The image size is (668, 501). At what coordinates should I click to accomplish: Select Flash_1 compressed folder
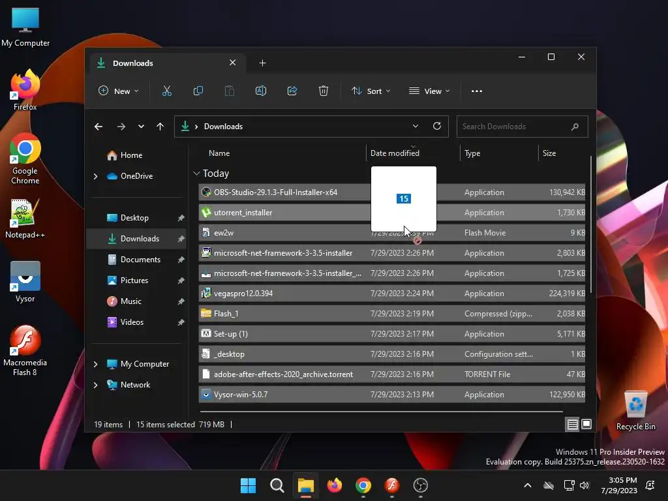click(x=391, y=314)
